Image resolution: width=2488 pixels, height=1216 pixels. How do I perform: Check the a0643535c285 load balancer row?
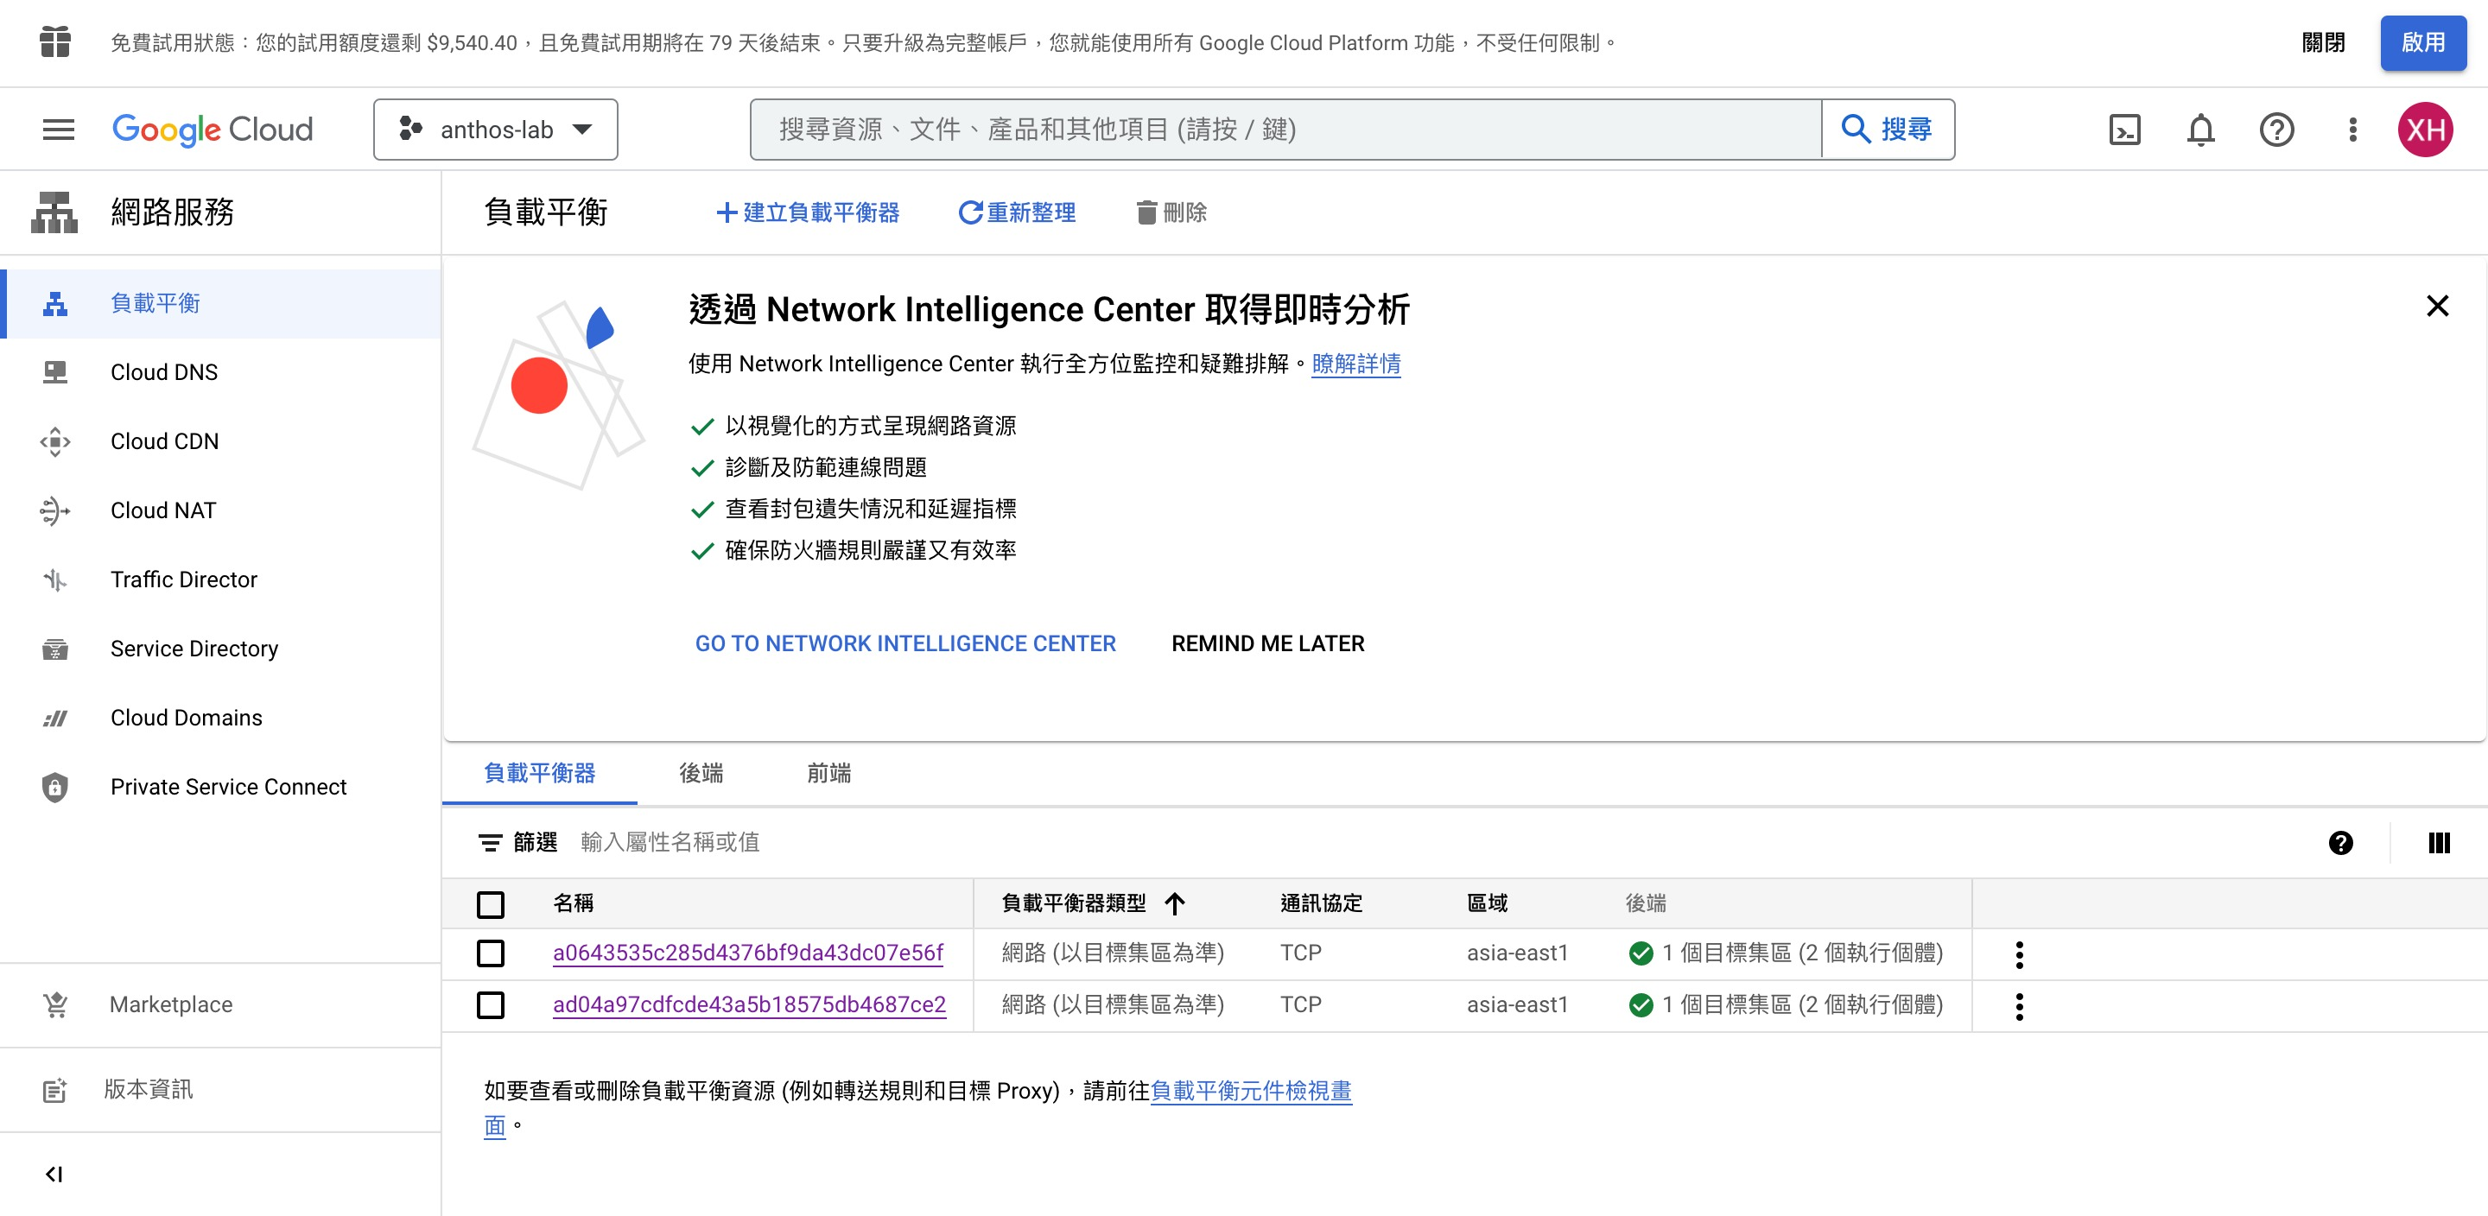point(491,953)
